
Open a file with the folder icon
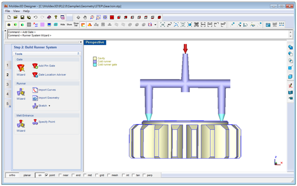[x=16, y=18]
